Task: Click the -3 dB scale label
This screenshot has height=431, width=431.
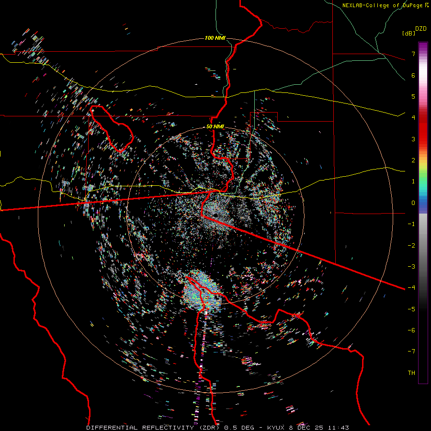Action: (411, 267)
